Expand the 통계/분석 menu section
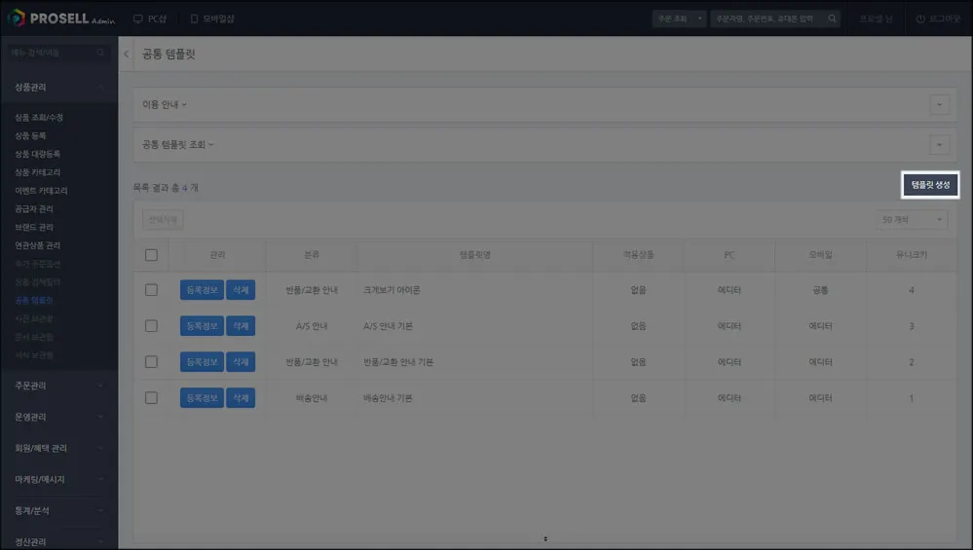This screenshot has height=550, width=973. [x=59, y=510]
